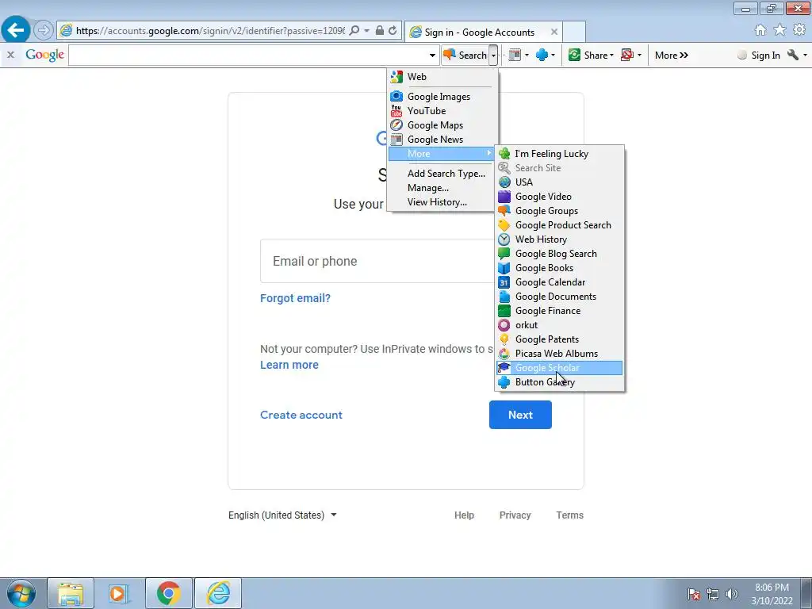Click the Create account link
The image size is (812, 609).
pyautogui.click(x=301, y=415)
